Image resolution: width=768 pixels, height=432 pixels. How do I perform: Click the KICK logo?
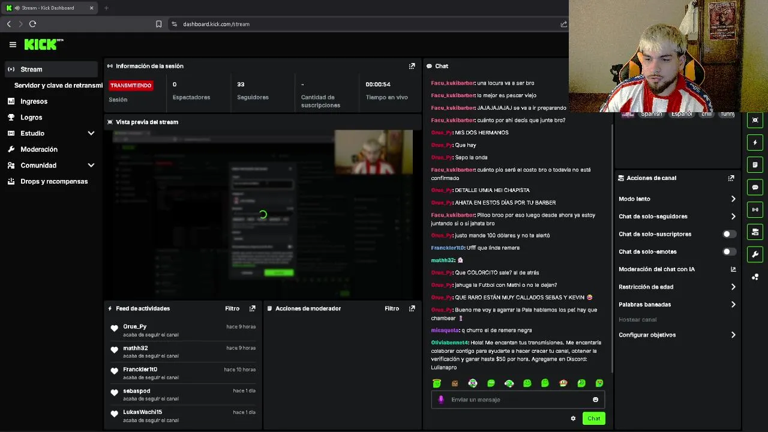pyautogui.click(x=44, y=44)
